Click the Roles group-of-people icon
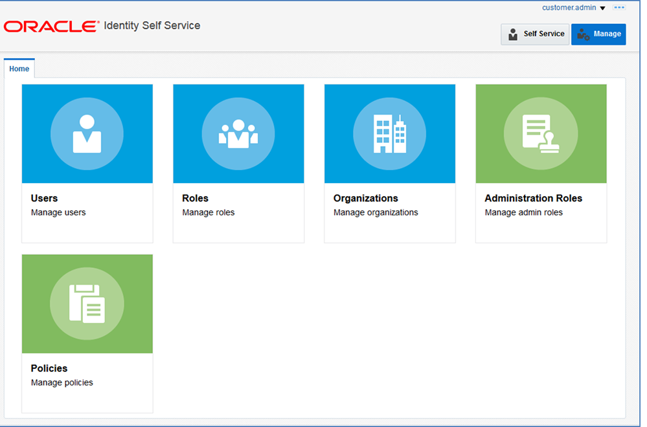This screenshot has width=647, height=427. point(238,134)
